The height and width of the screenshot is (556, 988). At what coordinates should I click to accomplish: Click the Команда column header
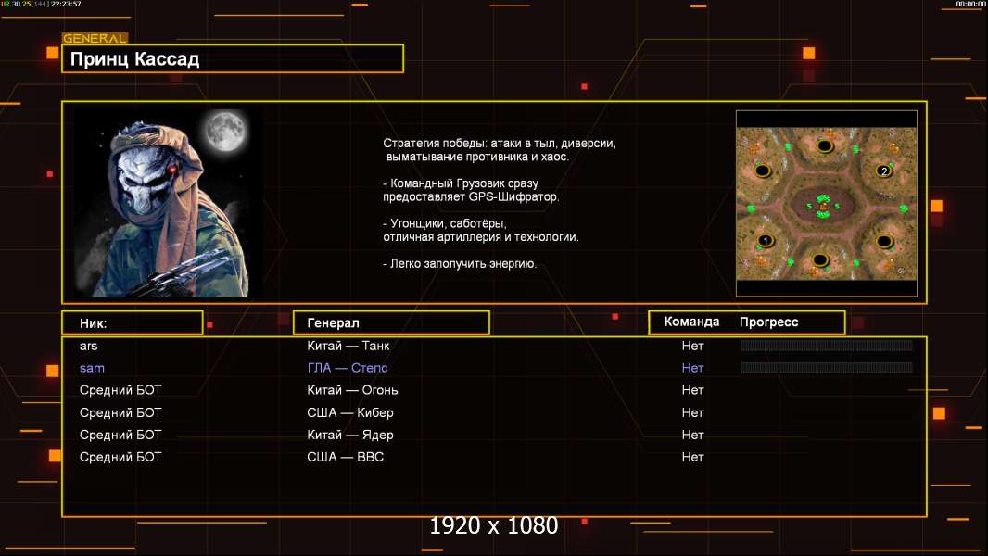[x=691, y=322]
